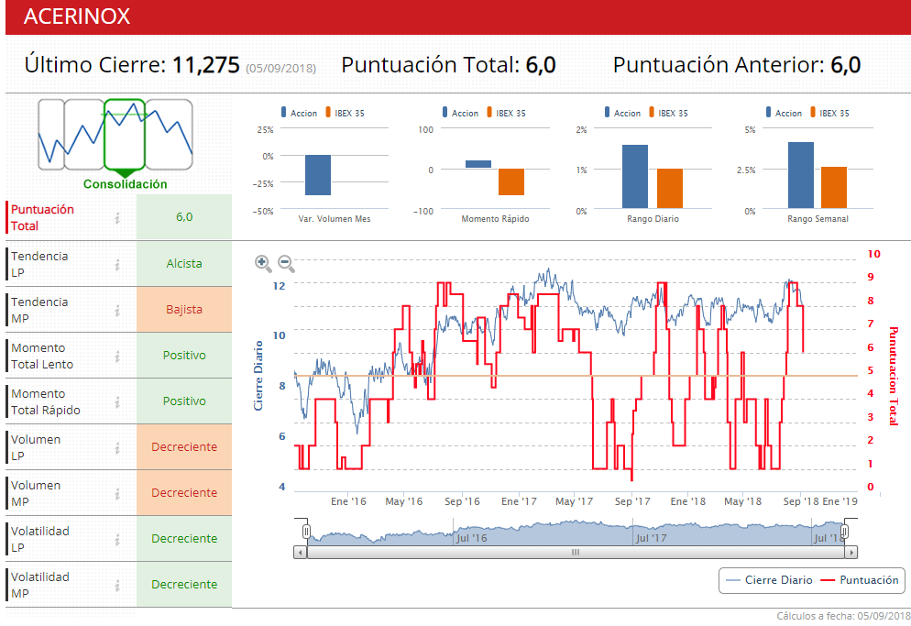
Task: Open info icon for Tendencia MP row
Action: click(117, 311)
